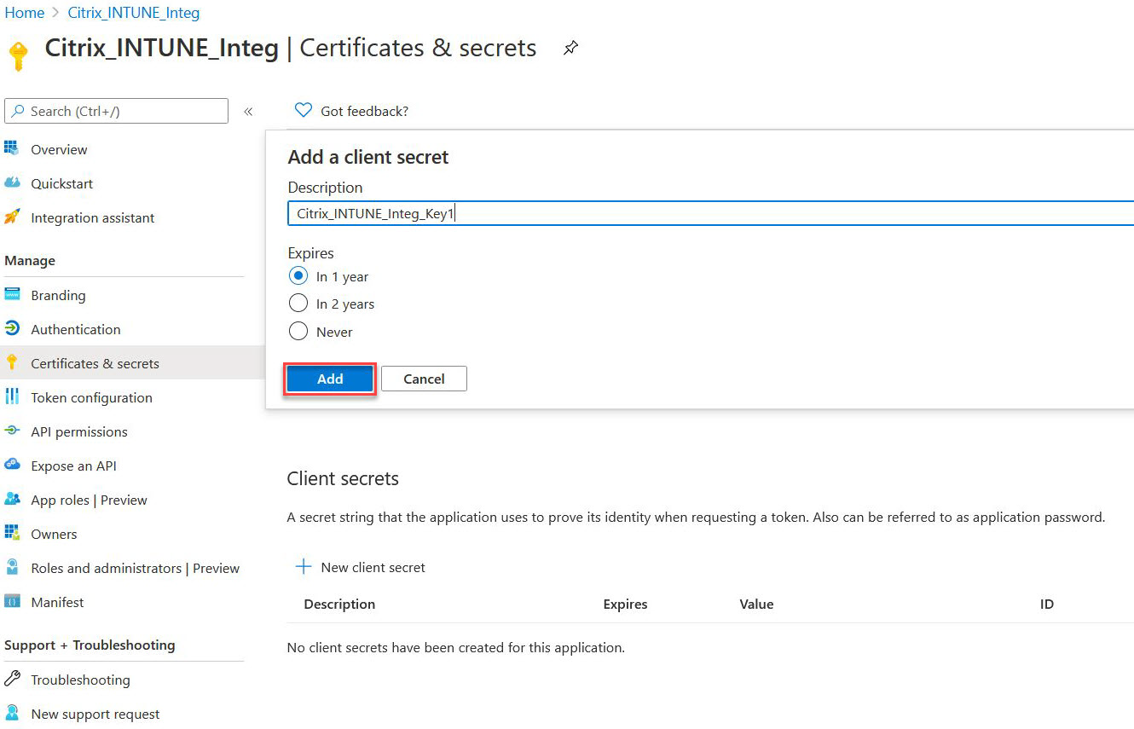Click the Cancel button

(424, 379)
